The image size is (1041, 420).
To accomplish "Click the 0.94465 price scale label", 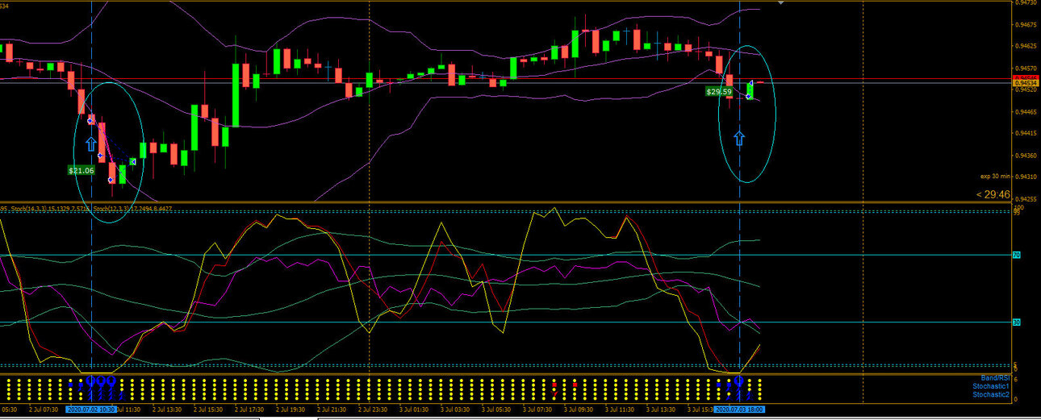I will [1027, 112].
